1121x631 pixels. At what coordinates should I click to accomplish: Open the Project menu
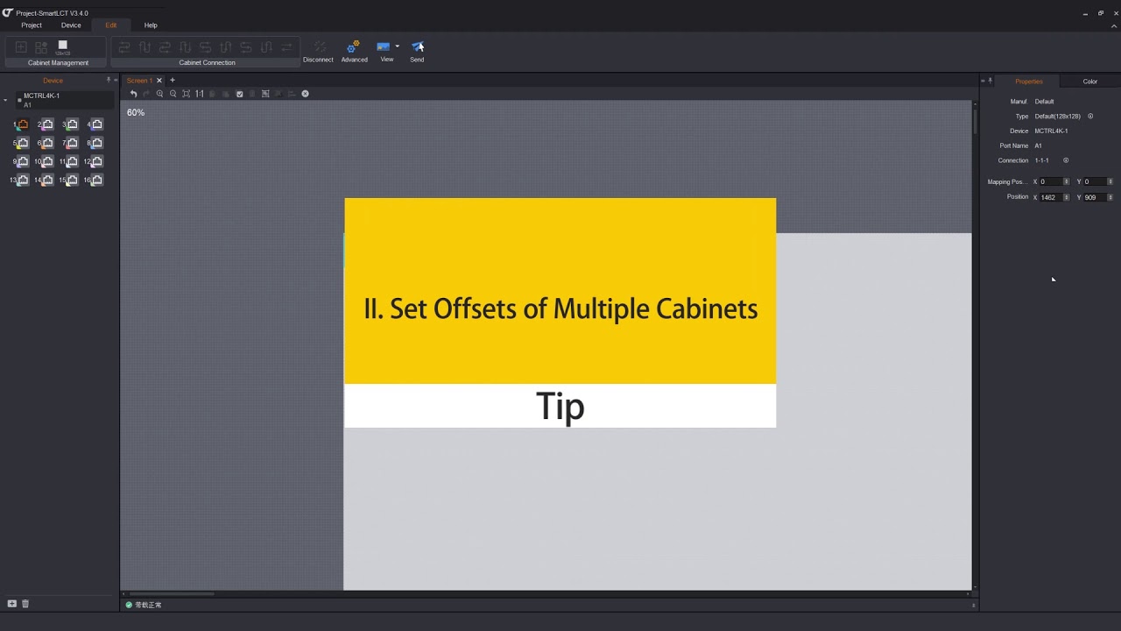click(32, 25)
